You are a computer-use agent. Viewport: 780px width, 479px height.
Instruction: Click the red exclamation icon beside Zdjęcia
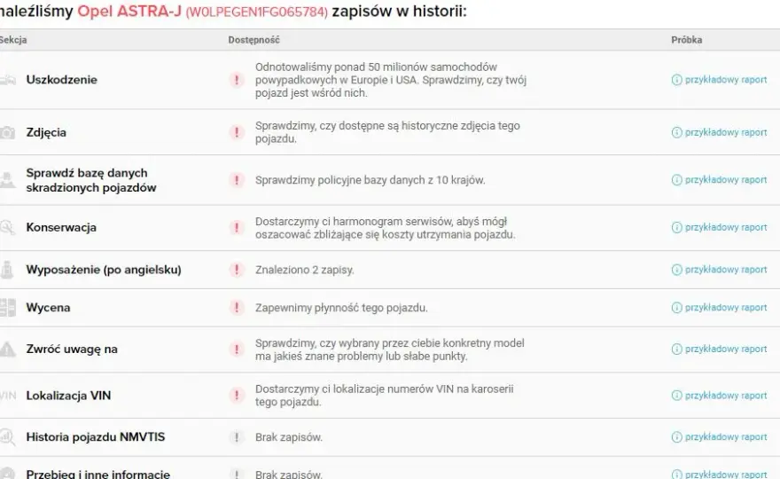[237, 132]
